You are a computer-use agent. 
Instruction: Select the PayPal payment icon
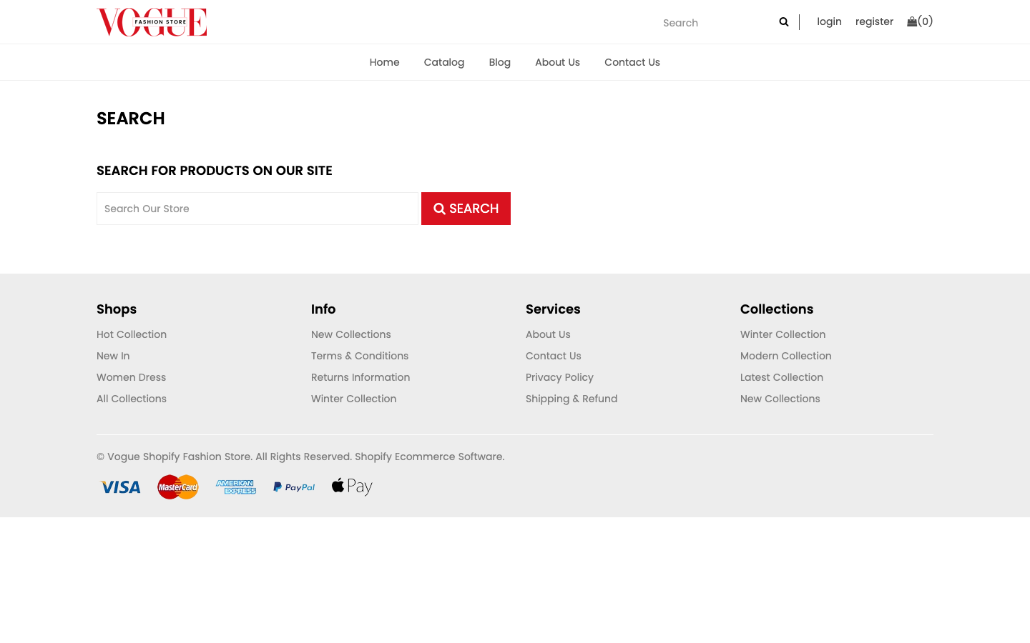pos(294,487)
